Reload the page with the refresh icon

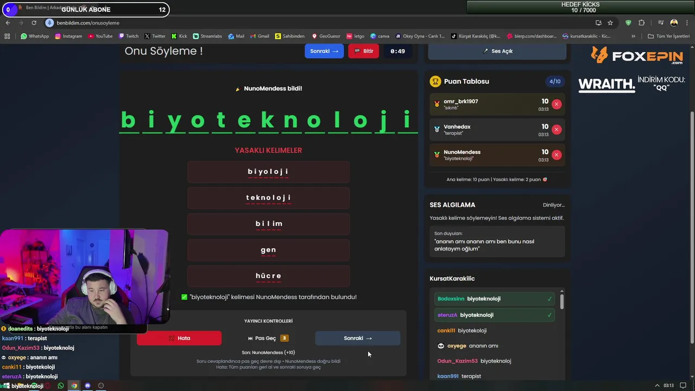coord(34,23)
